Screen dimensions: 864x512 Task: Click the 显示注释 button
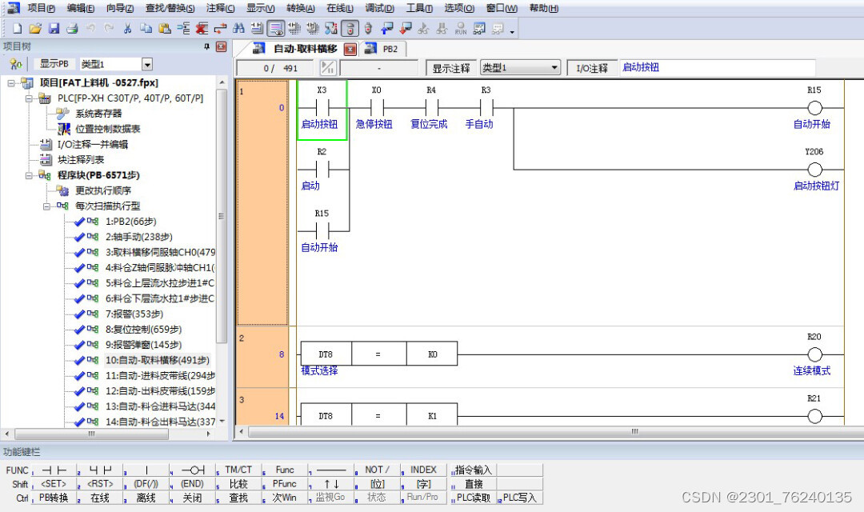pyautogui.click(x=450, y=68)
